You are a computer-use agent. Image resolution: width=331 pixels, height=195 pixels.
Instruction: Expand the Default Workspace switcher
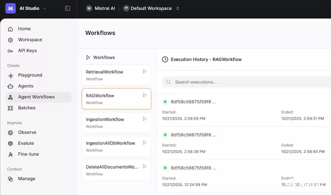[x=151, y=8]
